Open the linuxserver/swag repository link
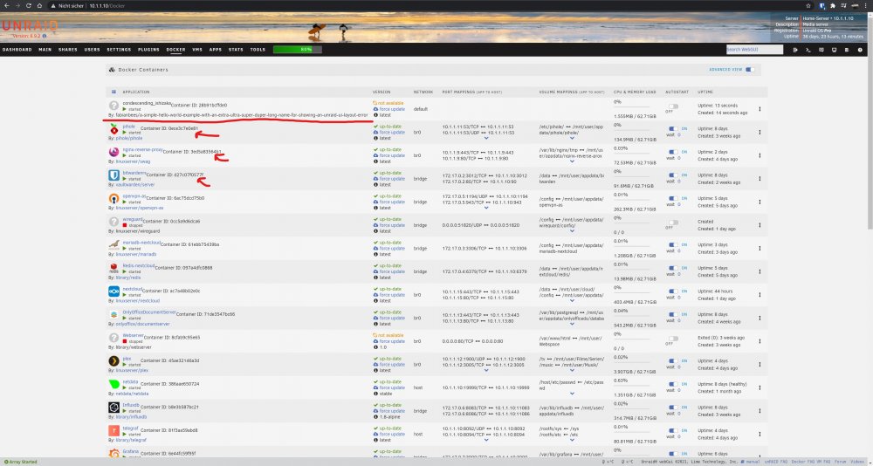The image size is (873, 466). pos(133,161)
